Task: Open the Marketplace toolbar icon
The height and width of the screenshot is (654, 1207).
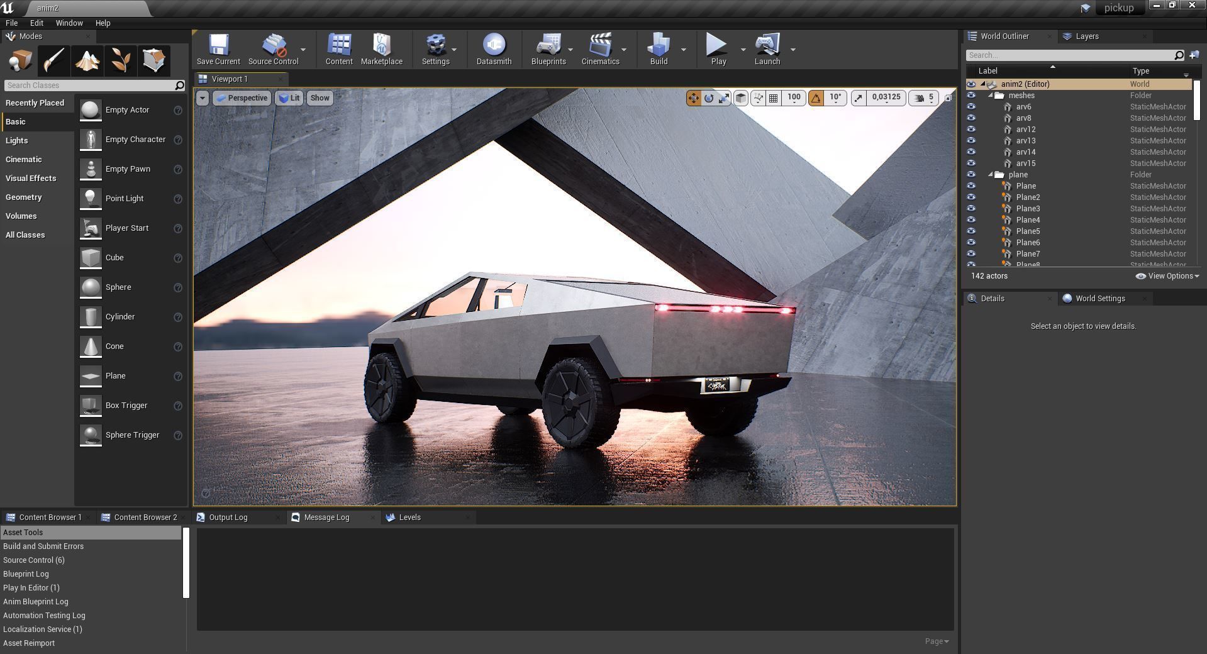Action: (x=382, y=50)
